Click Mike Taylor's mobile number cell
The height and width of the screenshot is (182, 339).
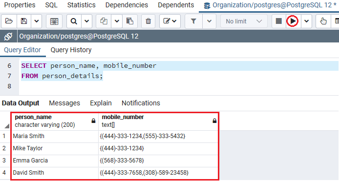tap(158, 148)
